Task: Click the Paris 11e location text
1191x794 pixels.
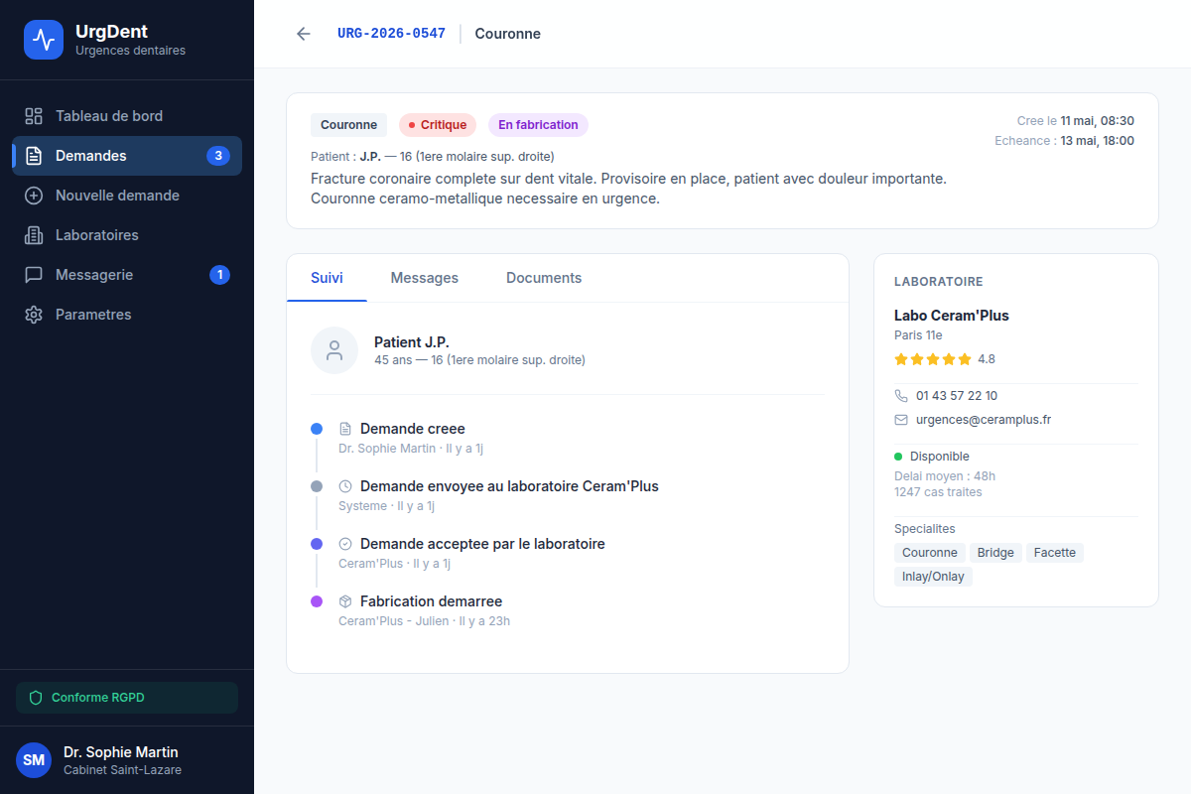Action: tap(918, 335)
